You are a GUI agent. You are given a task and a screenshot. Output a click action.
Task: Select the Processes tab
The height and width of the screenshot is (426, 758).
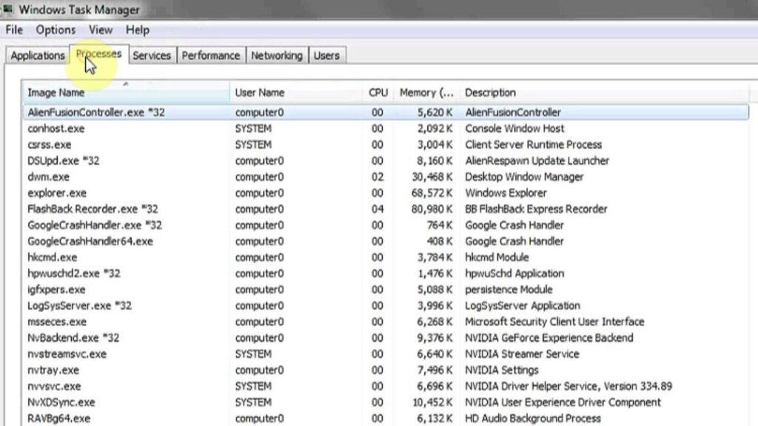point(98,54)
